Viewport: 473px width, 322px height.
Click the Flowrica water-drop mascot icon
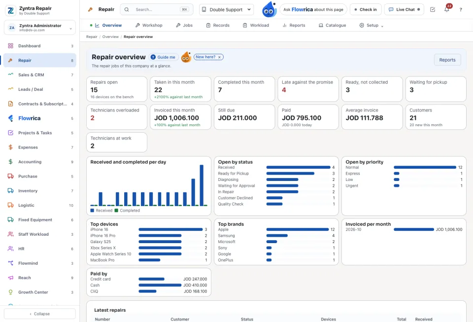(269, 9)
